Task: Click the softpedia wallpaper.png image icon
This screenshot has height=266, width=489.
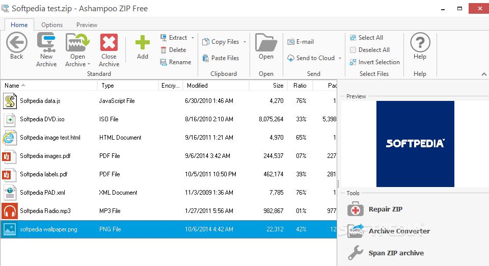Action: click(9, 229)
